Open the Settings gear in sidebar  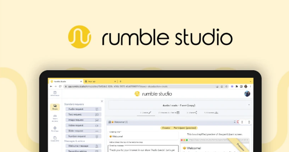click(x=55, y=129)
